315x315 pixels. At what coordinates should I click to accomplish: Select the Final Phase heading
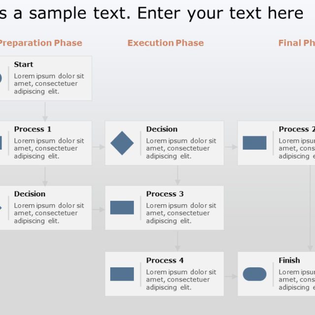coord(296,43)
